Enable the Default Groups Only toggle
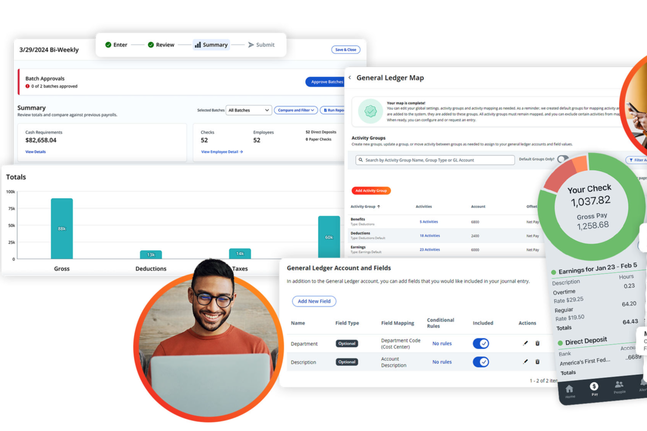 point(563,159)
